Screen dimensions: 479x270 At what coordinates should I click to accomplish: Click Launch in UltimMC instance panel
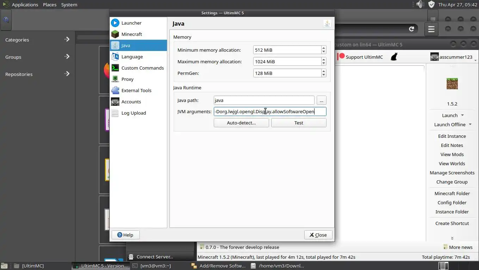pos(450,115)
